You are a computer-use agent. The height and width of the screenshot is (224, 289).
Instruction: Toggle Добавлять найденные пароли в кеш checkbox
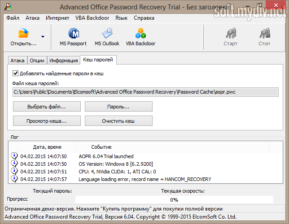[x=15, y=73]
